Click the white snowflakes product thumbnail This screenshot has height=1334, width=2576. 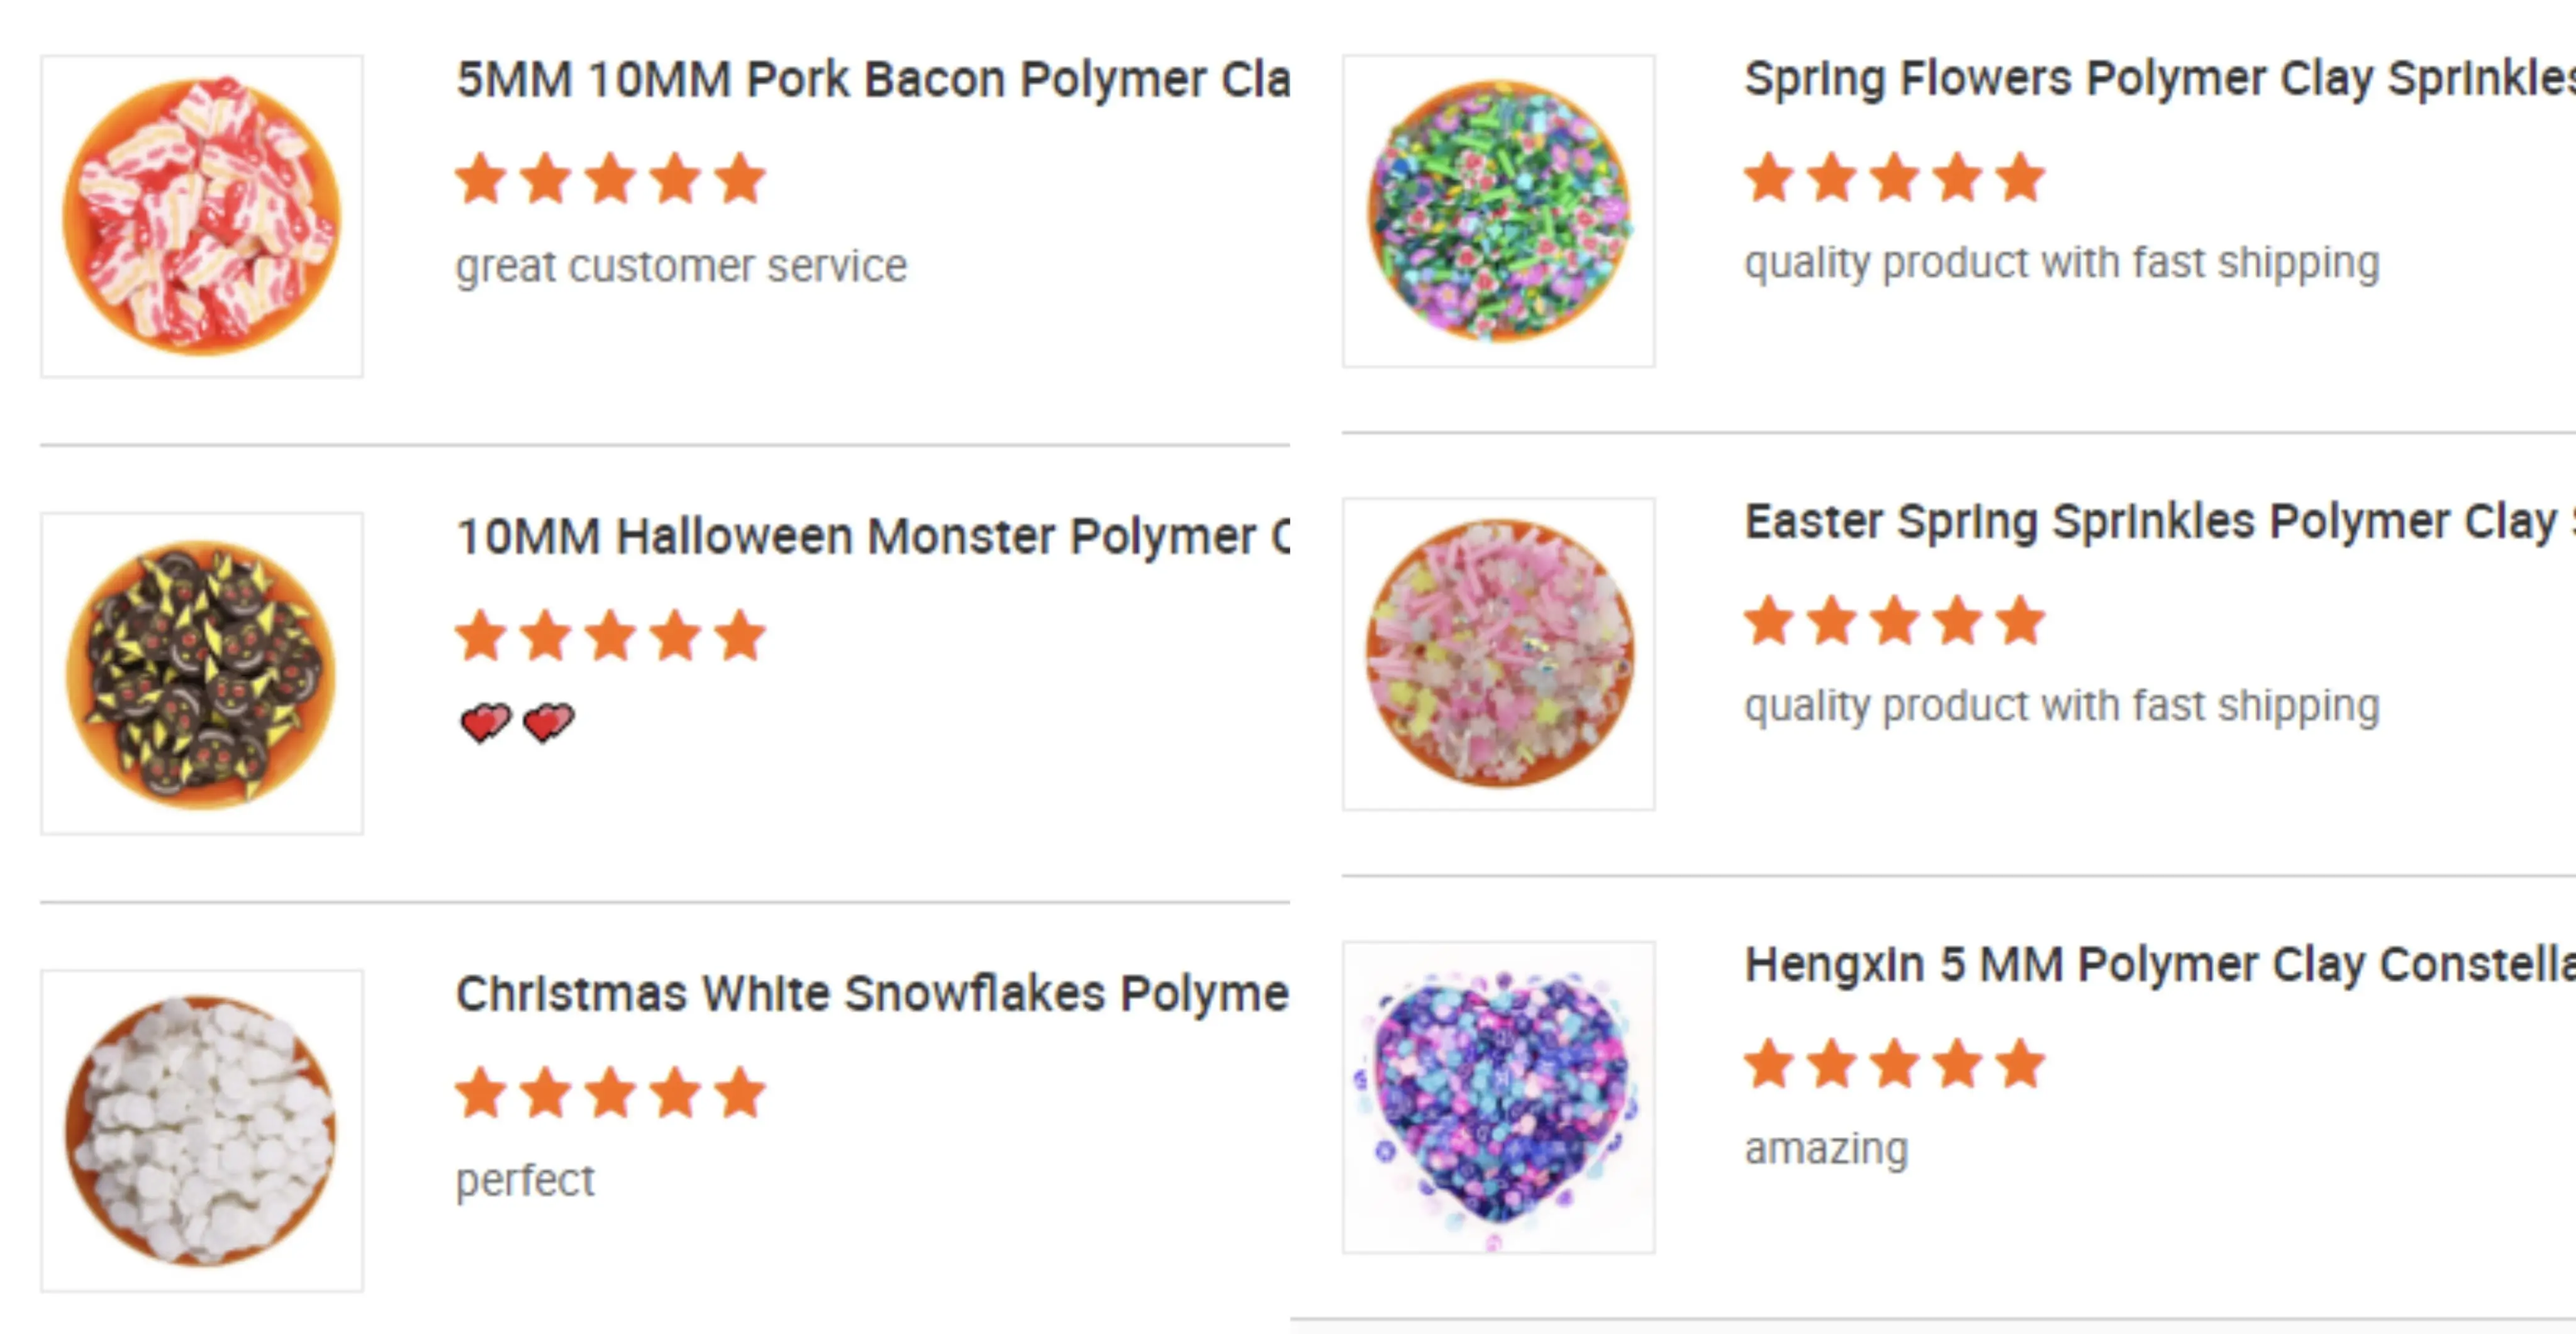point(202,1130)
